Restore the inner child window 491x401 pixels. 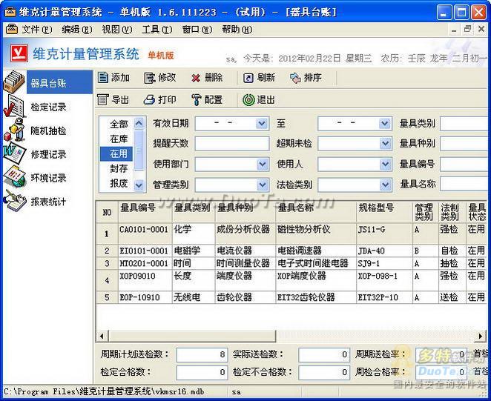(467, 30)
